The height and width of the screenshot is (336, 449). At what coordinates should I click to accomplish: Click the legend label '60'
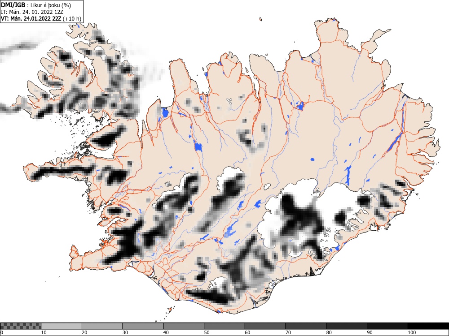click(x=247, y=332)
